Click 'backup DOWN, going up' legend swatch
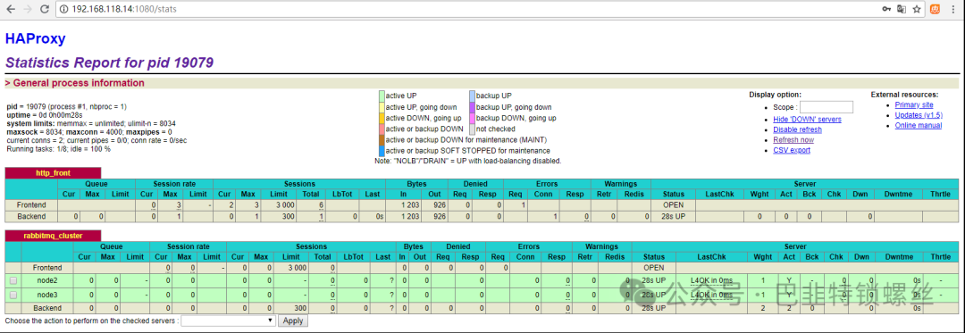 click(472, 118)
